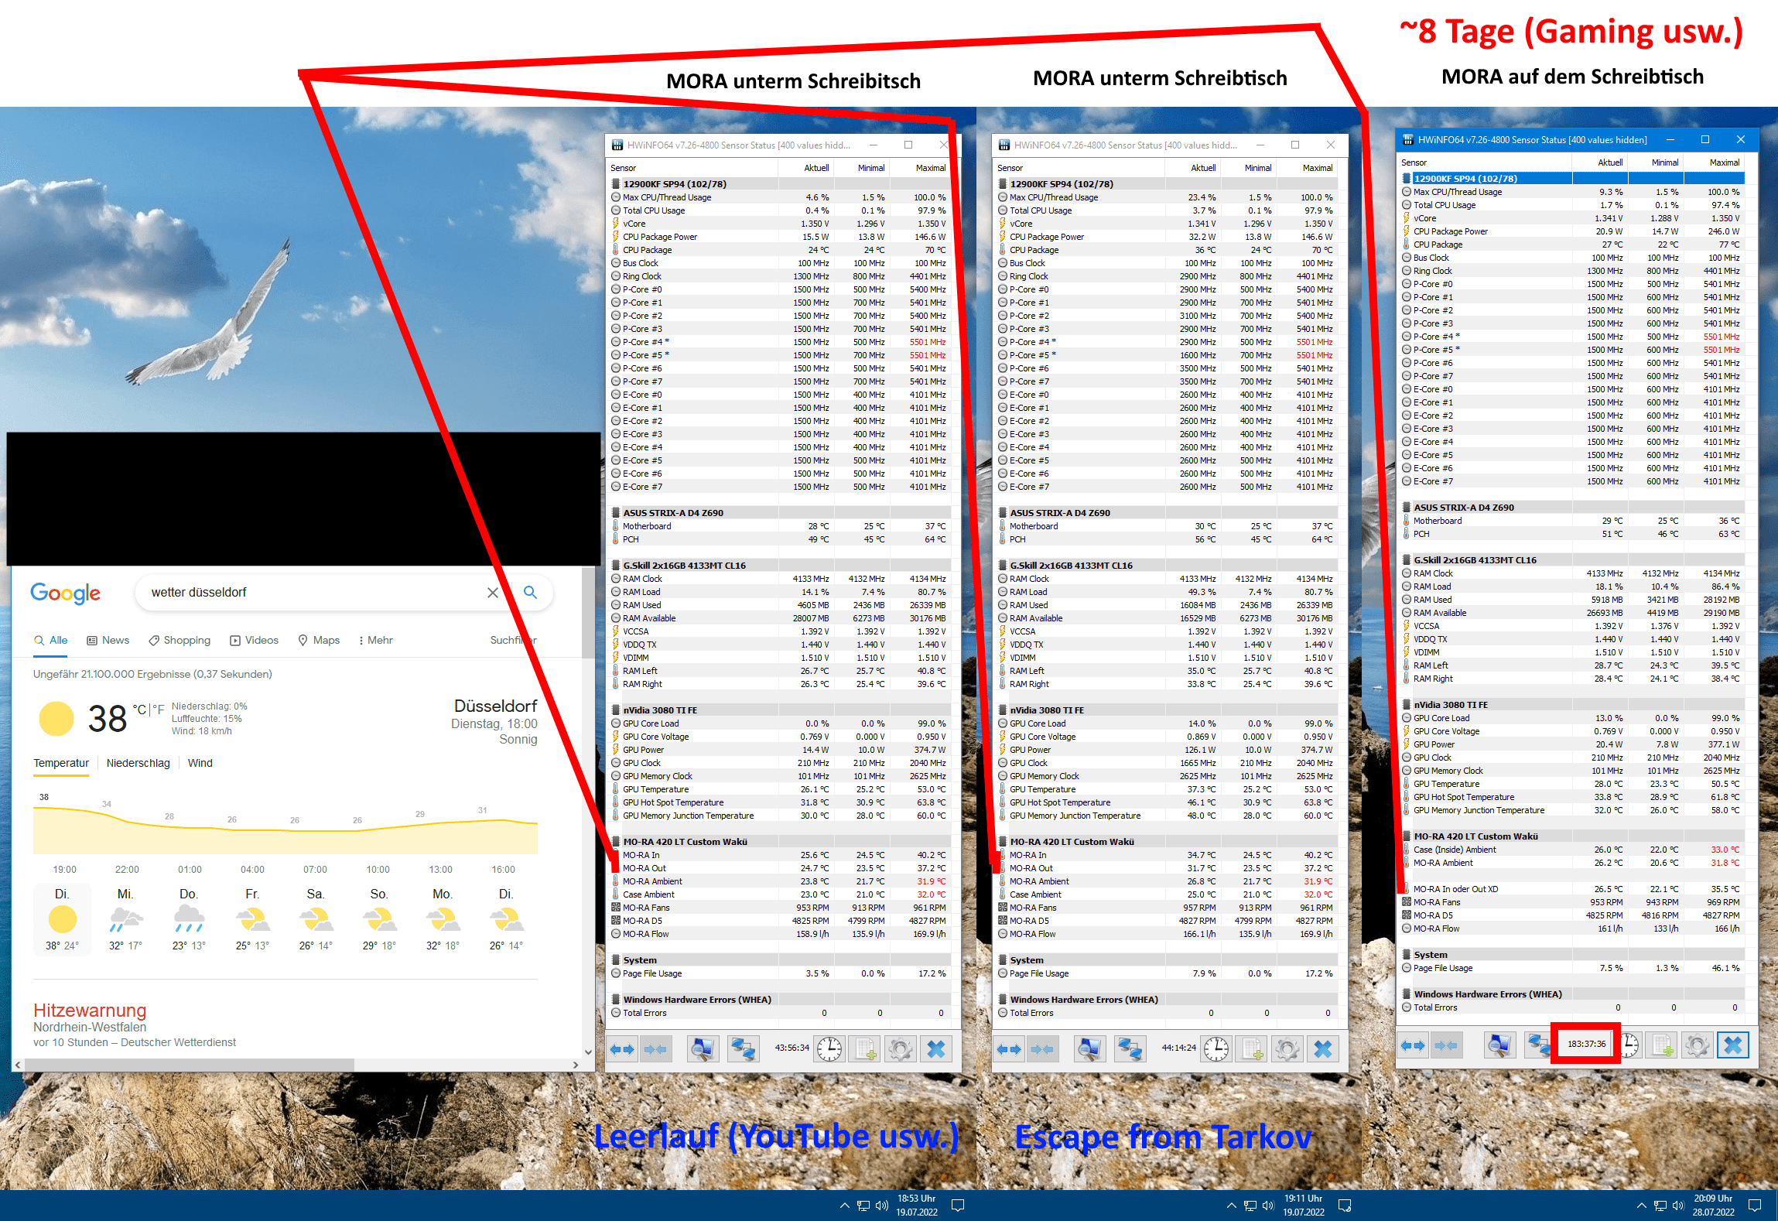Image resolution: width=1778 pixels, height=1221 pixels.
Task: Click expand-arrows icon in rightmost HWiNFO window toolbar
Action: pos(1413,1045)
